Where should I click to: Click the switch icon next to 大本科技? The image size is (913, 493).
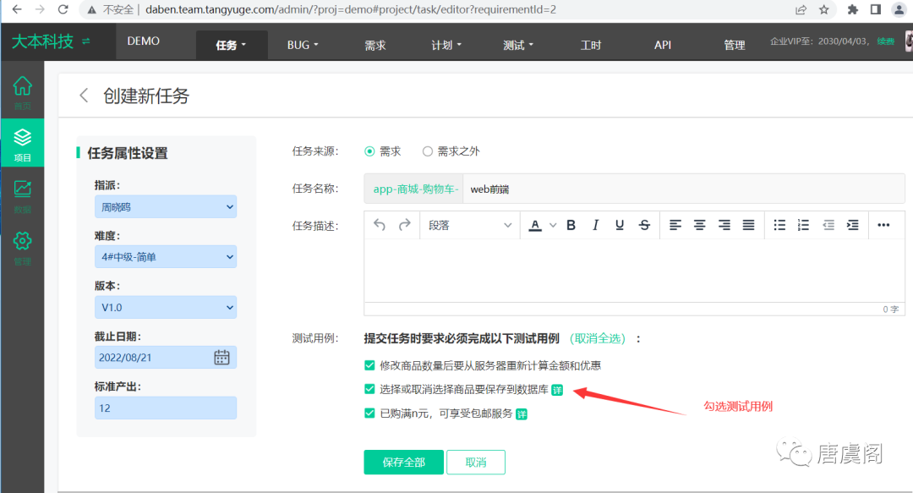86,41
